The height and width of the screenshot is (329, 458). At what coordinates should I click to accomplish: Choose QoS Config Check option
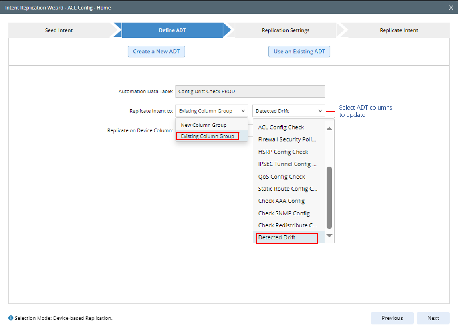pos(281,177)
